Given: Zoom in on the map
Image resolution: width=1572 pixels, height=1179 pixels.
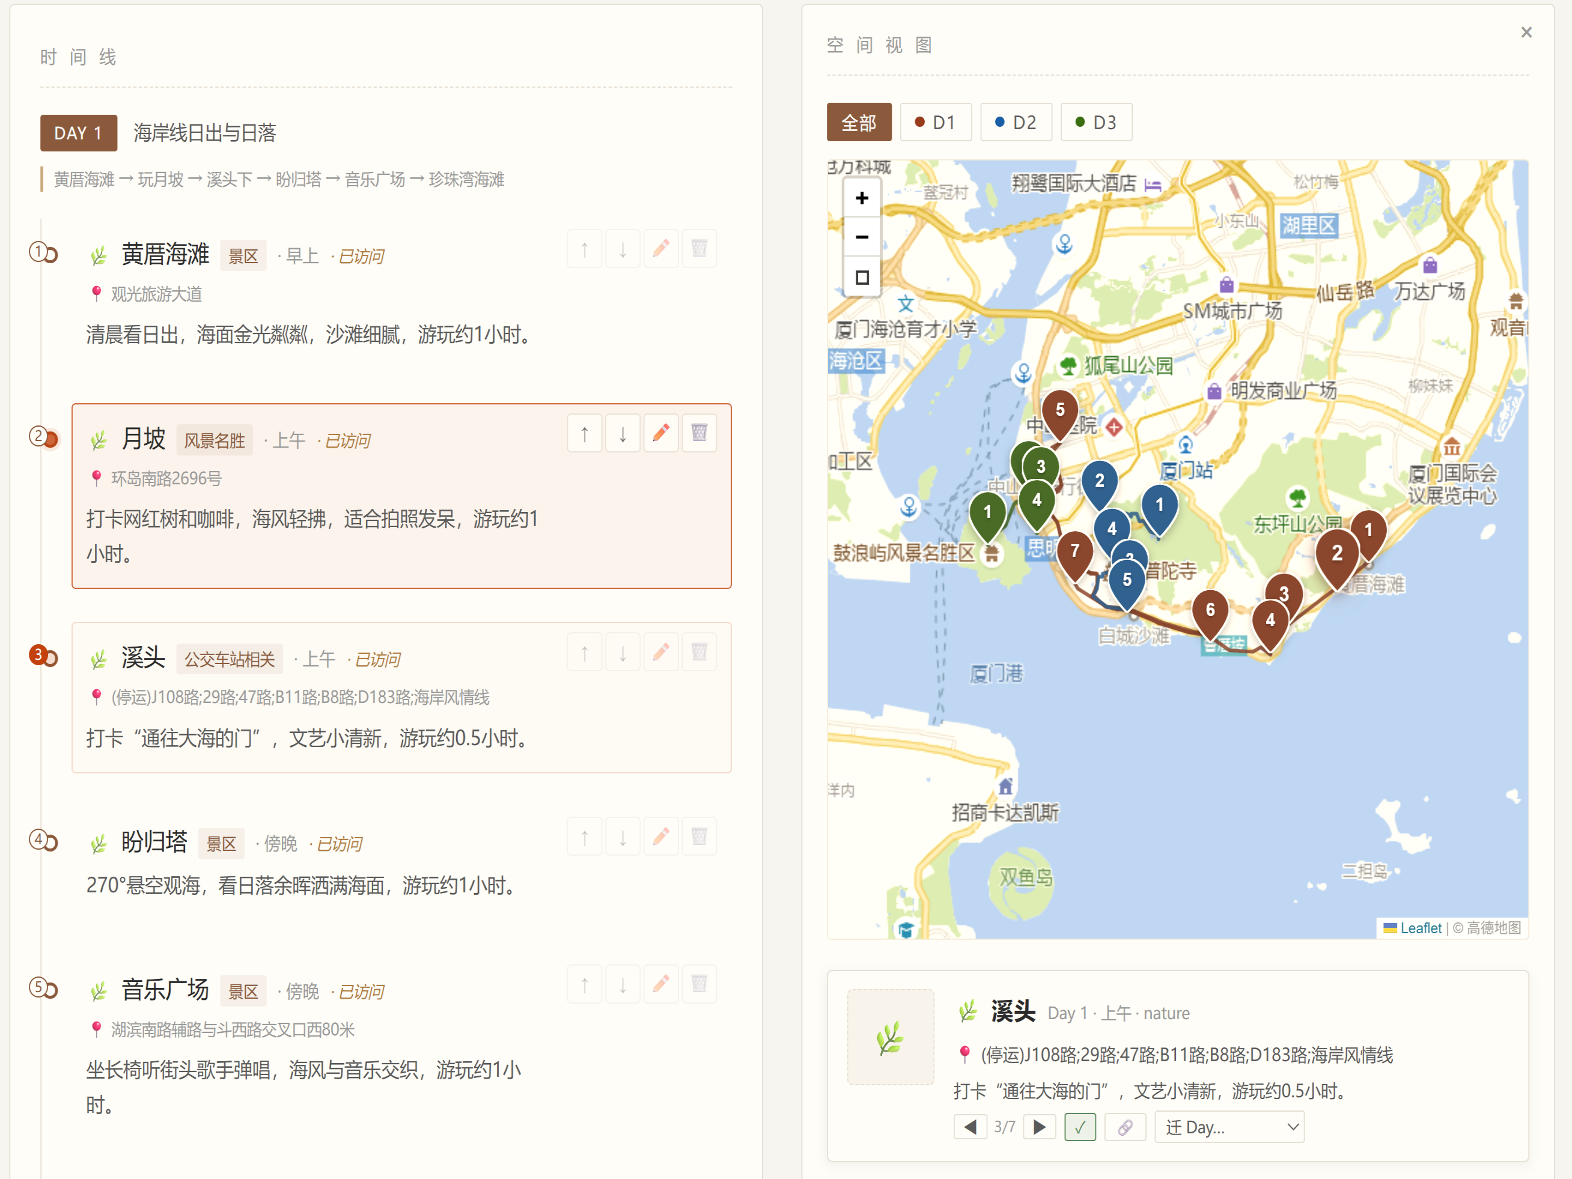Looking at the screenshot, I should click(x=862, y=198).
